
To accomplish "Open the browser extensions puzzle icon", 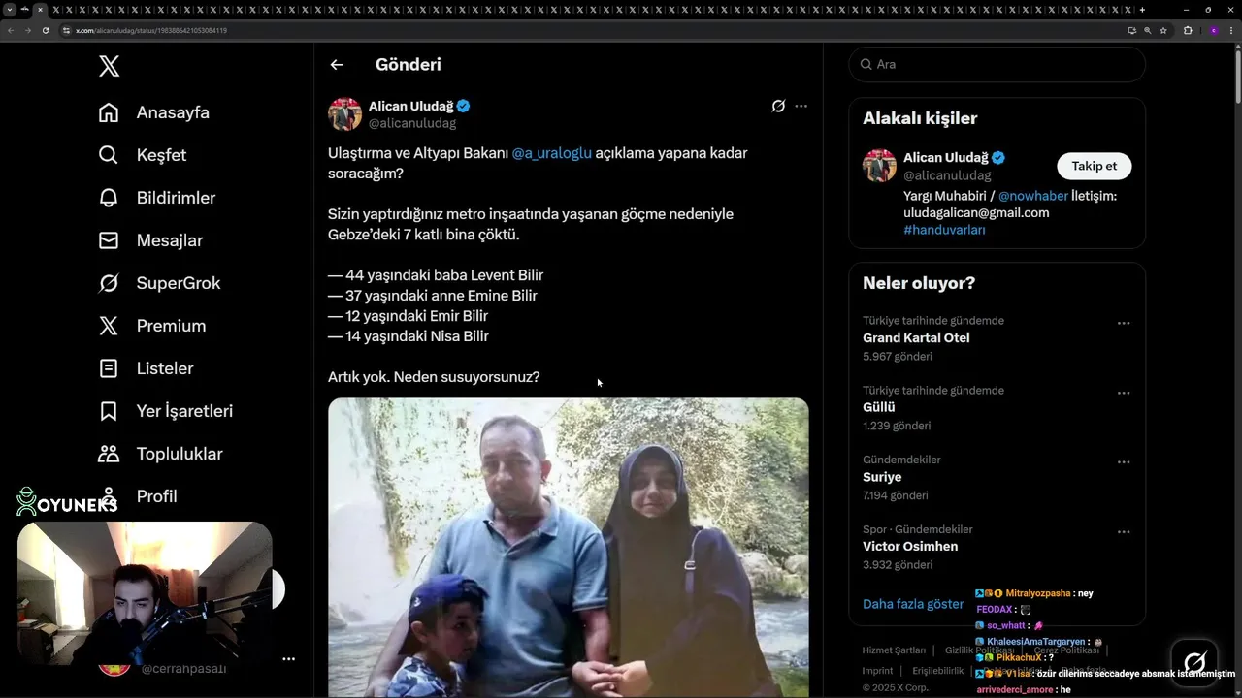I will (x=1188, y=30).
